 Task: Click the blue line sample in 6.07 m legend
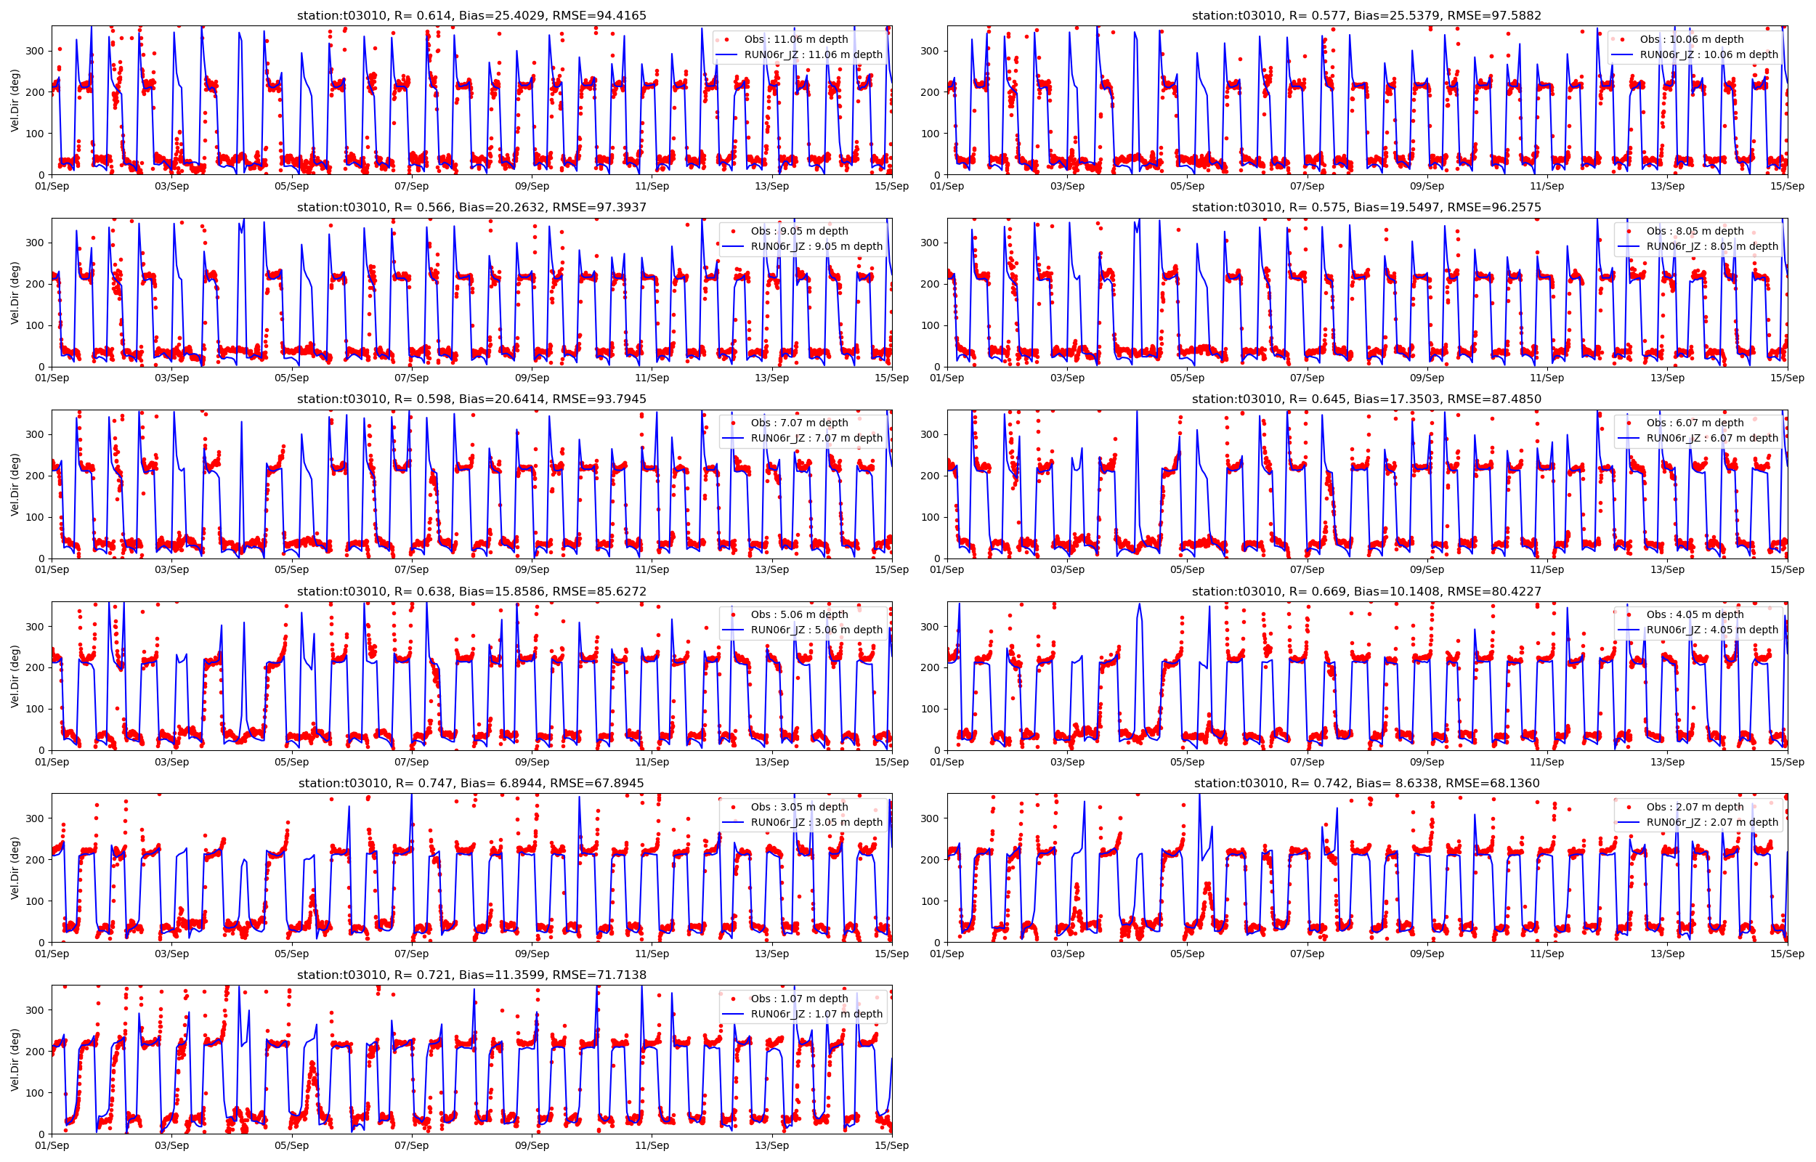tap(1628, 439)
